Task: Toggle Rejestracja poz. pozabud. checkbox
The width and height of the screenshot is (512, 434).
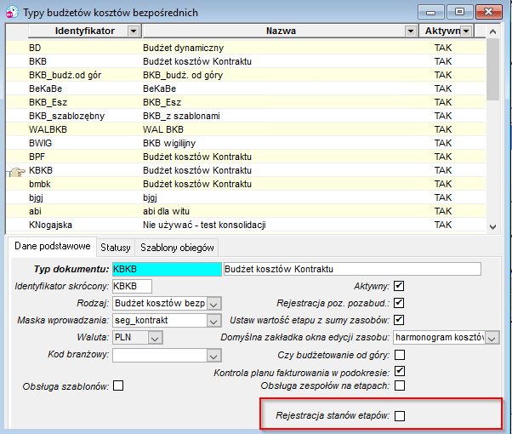Action: pyautogui.click(x=399, y=303)
